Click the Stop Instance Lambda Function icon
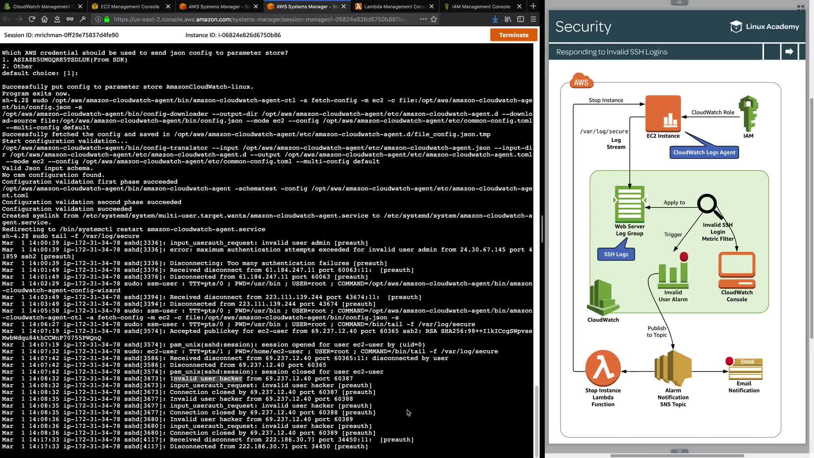Viewport: 814px width, 458px height. (x=602, y=368)
